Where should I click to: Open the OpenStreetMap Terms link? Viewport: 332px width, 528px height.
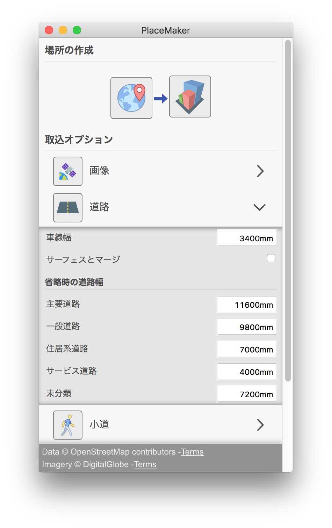[192, 452]
